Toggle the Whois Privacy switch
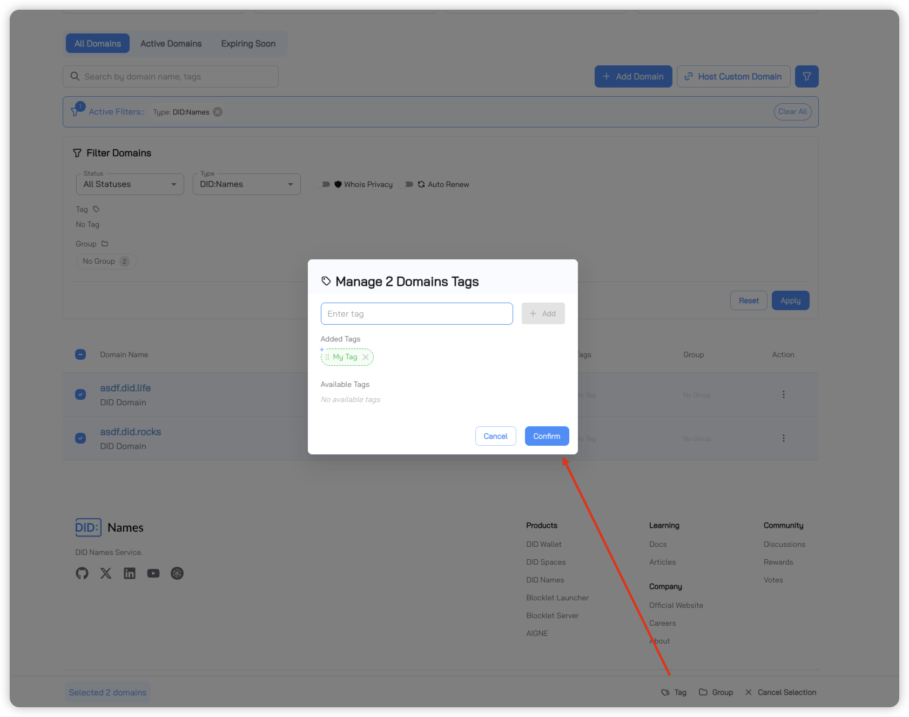Screen dimensions: 909x717 point(325,184)
